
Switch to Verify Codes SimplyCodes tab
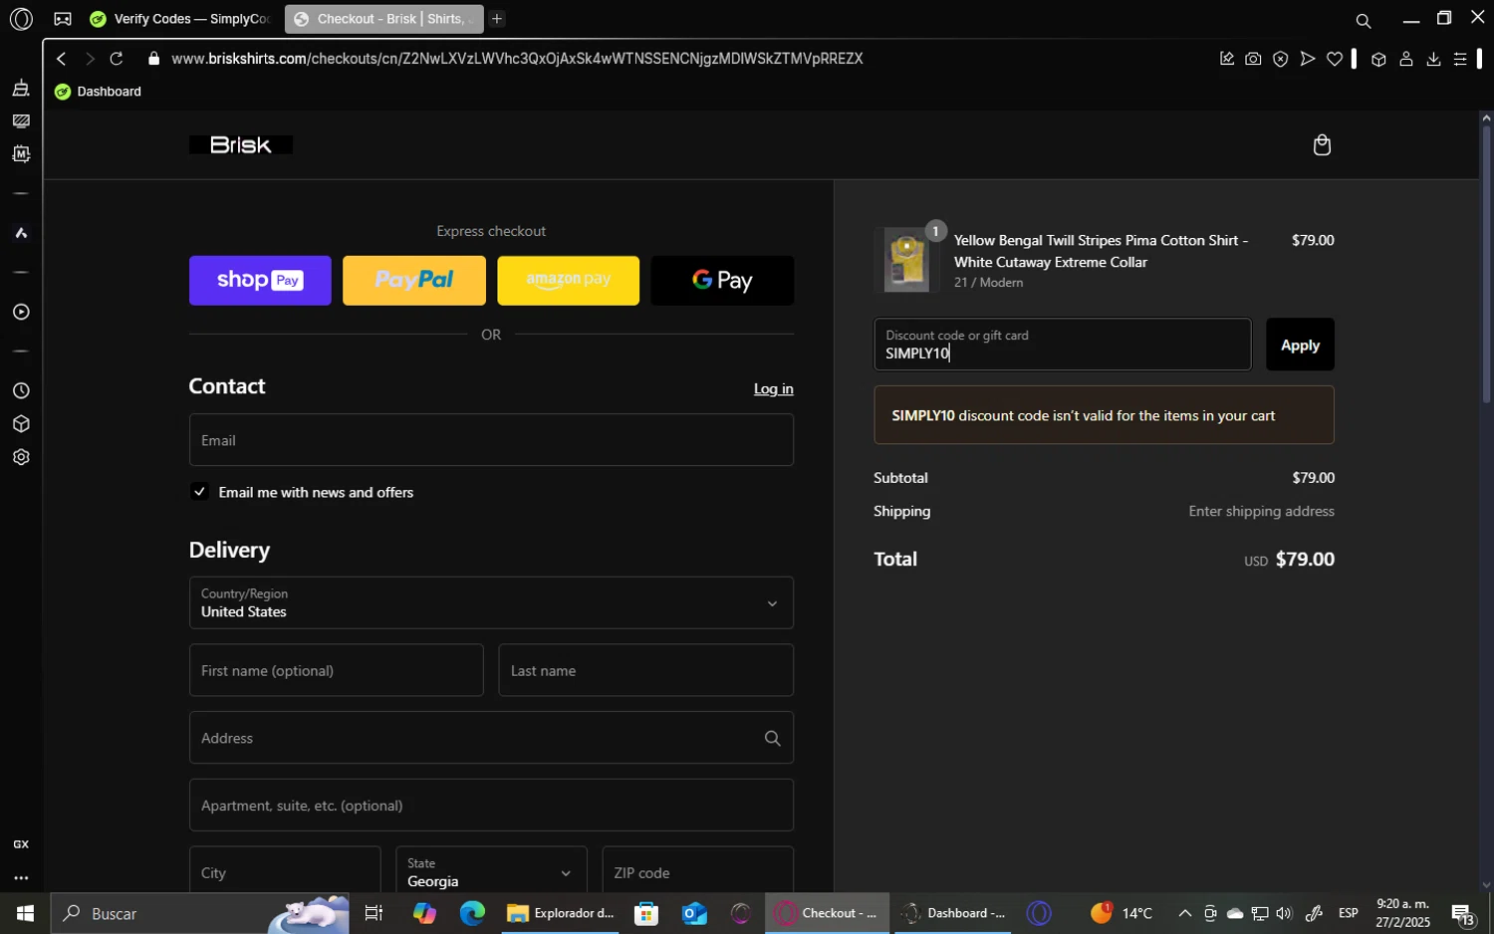pos(181,19)
